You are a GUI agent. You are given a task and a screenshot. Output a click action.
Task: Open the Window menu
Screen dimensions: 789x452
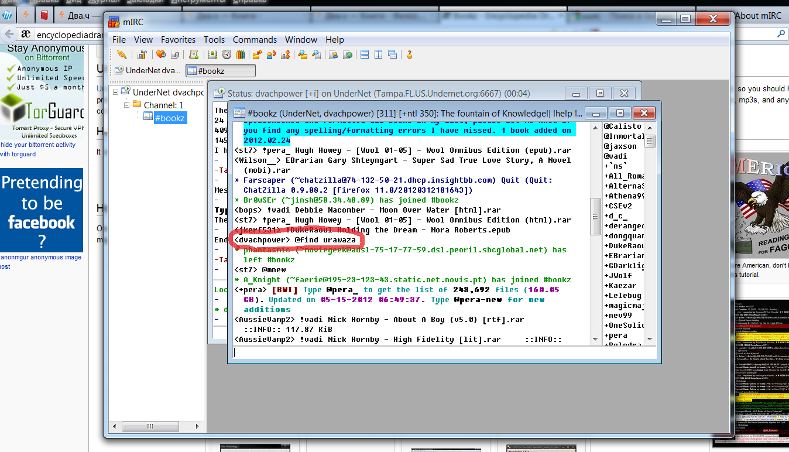pos(301,40)
